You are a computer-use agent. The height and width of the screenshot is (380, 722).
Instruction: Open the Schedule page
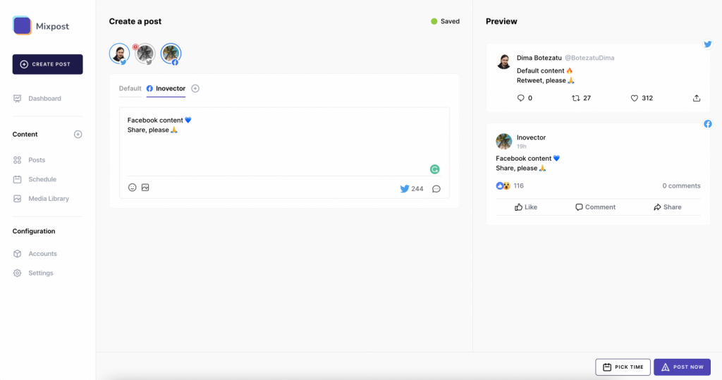coord(42,180)
